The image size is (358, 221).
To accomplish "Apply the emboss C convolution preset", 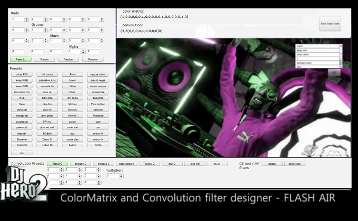I will pos(103,164).
